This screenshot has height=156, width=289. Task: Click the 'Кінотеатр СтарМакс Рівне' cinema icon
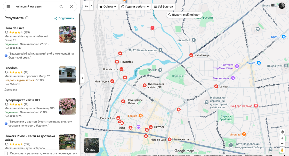[237, 66]
